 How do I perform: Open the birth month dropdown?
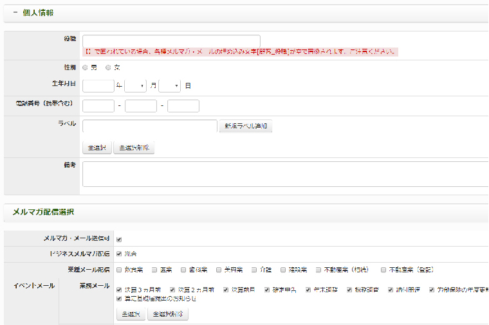(135, 86)
